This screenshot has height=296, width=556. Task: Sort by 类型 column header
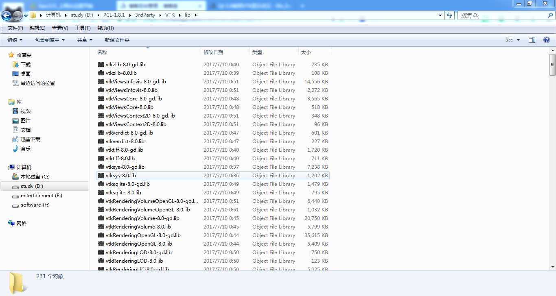[x=274, y=52]
